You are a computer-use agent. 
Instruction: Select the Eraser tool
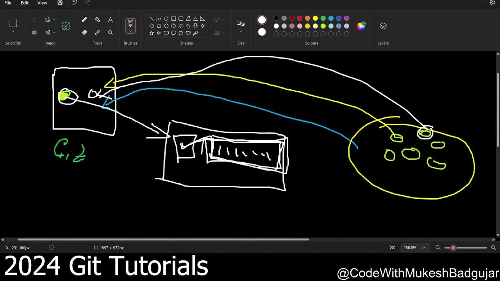(x=84, y=32)
